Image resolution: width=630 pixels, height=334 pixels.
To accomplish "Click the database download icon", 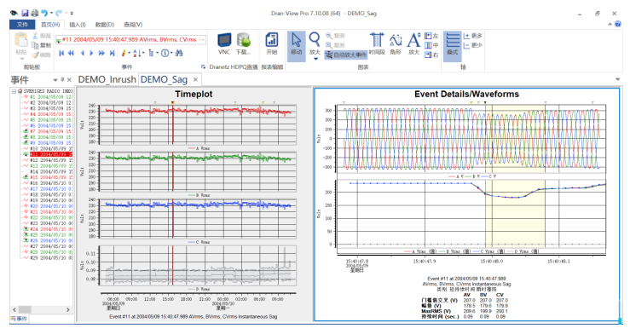I will point(243,44).
